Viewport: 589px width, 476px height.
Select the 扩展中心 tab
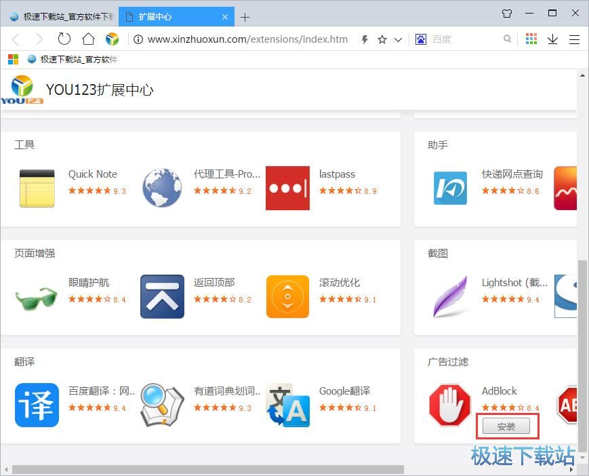[x=176, y=17]
